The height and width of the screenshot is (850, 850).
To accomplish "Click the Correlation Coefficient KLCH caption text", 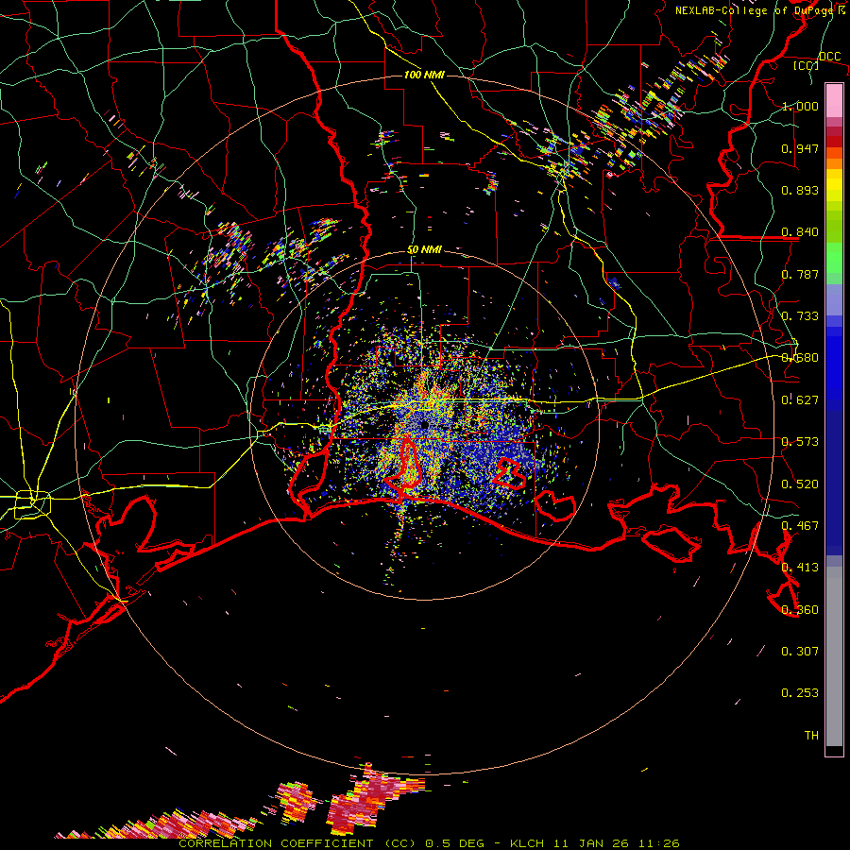I will point(429,843).
